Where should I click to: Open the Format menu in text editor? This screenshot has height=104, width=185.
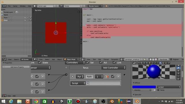click(106, 59)
